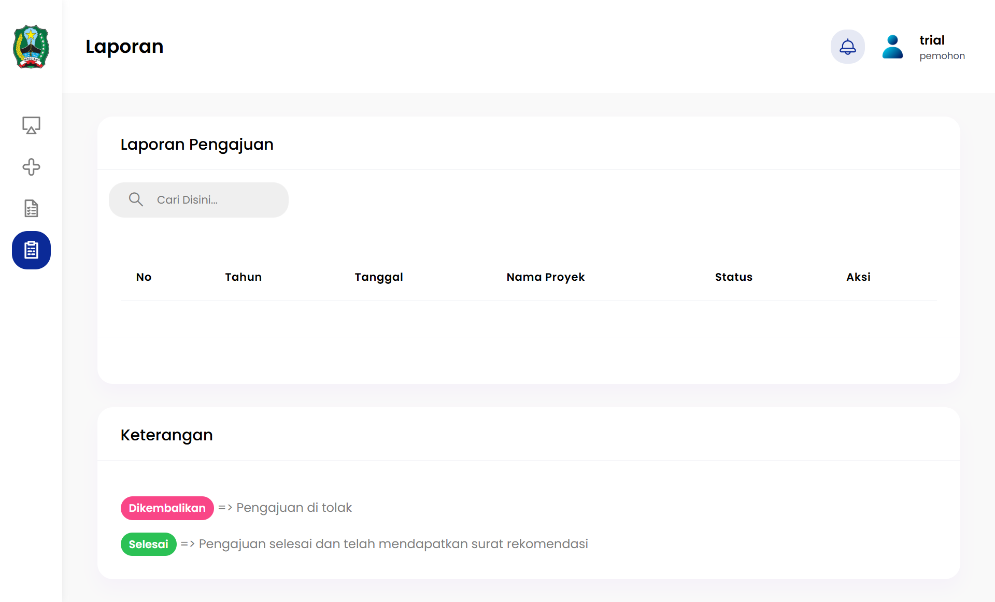This screenshot has height=602, width=995.
Task: Click the Laporan Pengajuan heading
Action: point(197,145)
